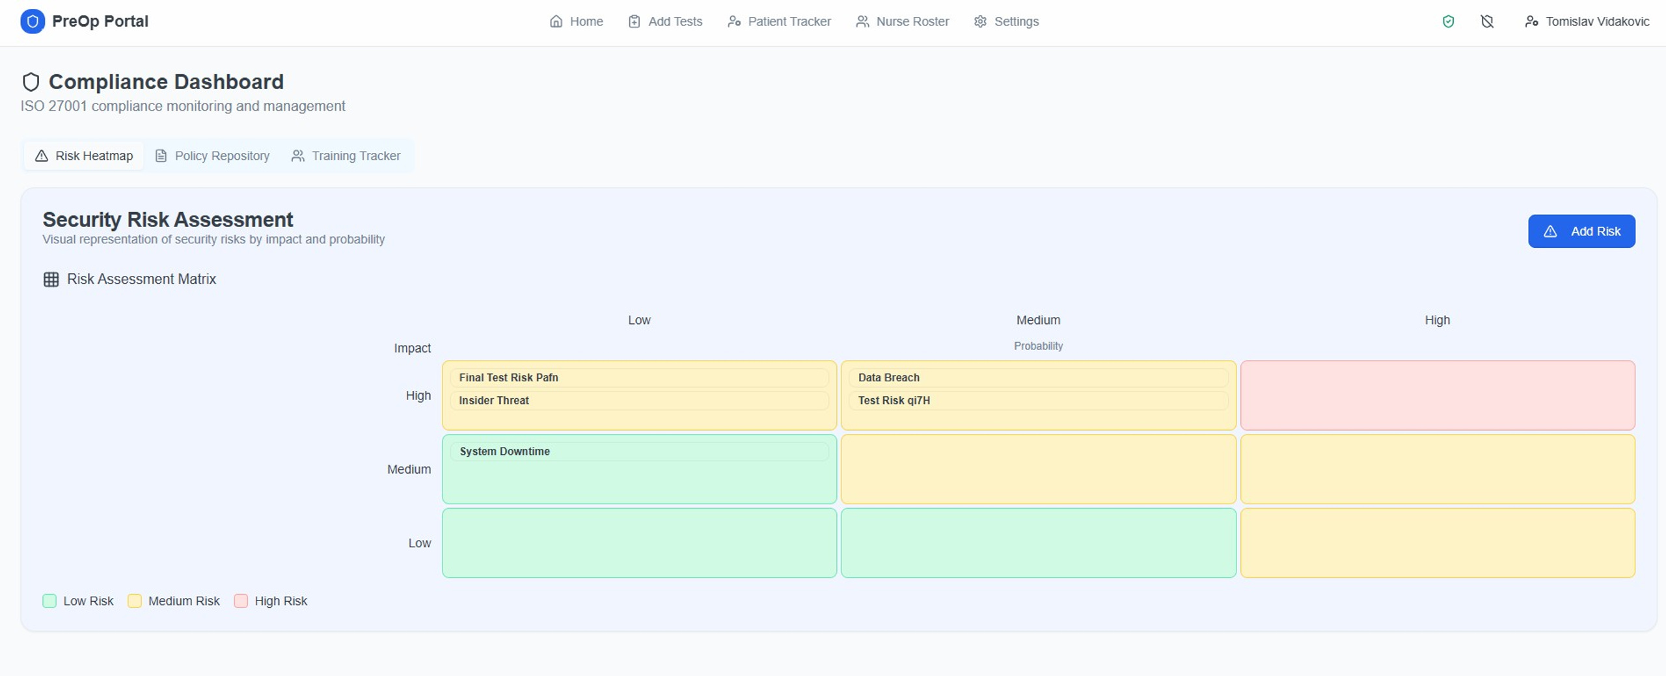The image size is (1666, 676).
Task: Click the Add Risk button
Action: tap(1581, 231)
